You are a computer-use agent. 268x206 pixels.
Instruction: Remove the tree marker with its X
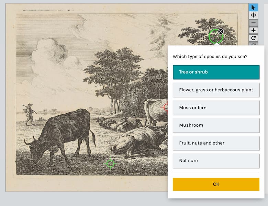pos(221,32)
